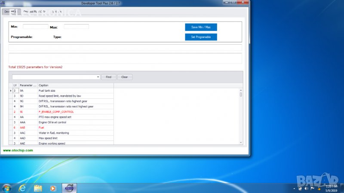Show hidden system tray icons
This screenshot has height=193, width=344.
click(294, 188)
